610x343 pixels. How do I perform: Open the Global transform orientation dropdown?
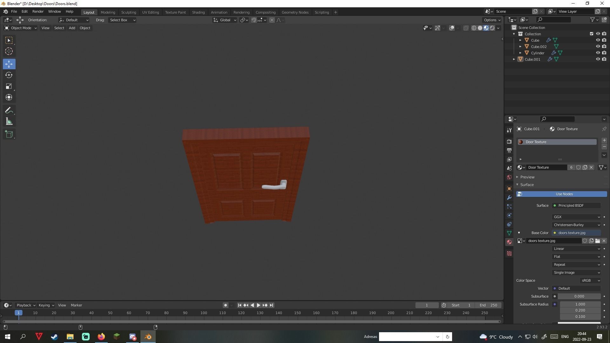(225, 20)
